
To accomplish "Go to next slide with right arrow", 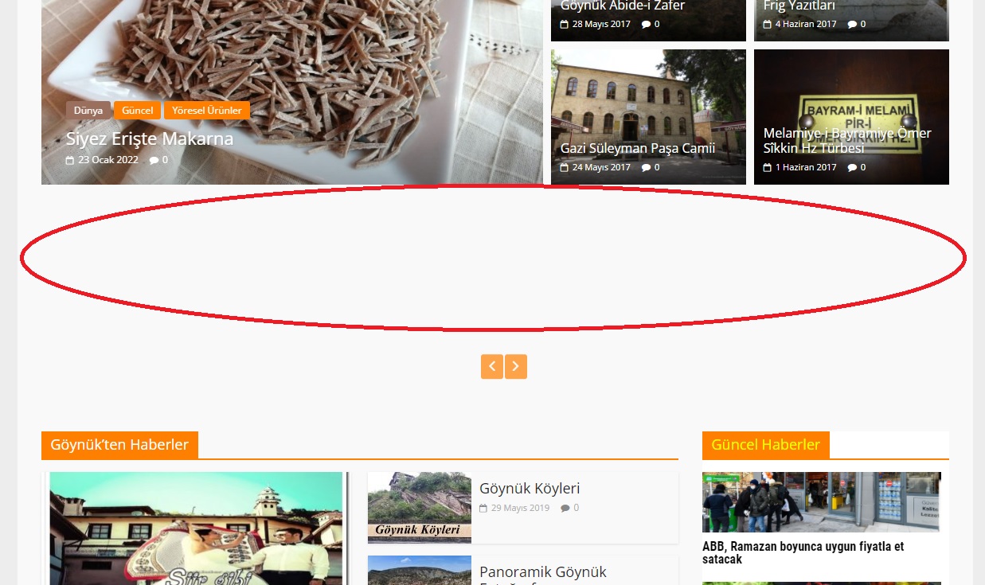I will pyautogui.click(x=516, y=366).
